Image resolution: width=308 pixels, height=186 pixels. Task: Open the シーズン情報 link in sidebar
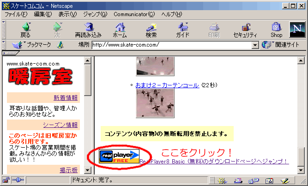pos(60,125)
